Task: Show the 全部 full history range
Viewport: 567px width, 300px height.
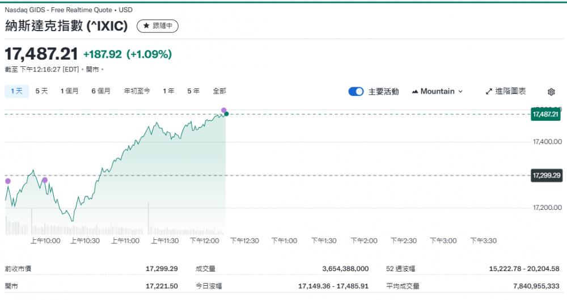Action: pos(219,91)
